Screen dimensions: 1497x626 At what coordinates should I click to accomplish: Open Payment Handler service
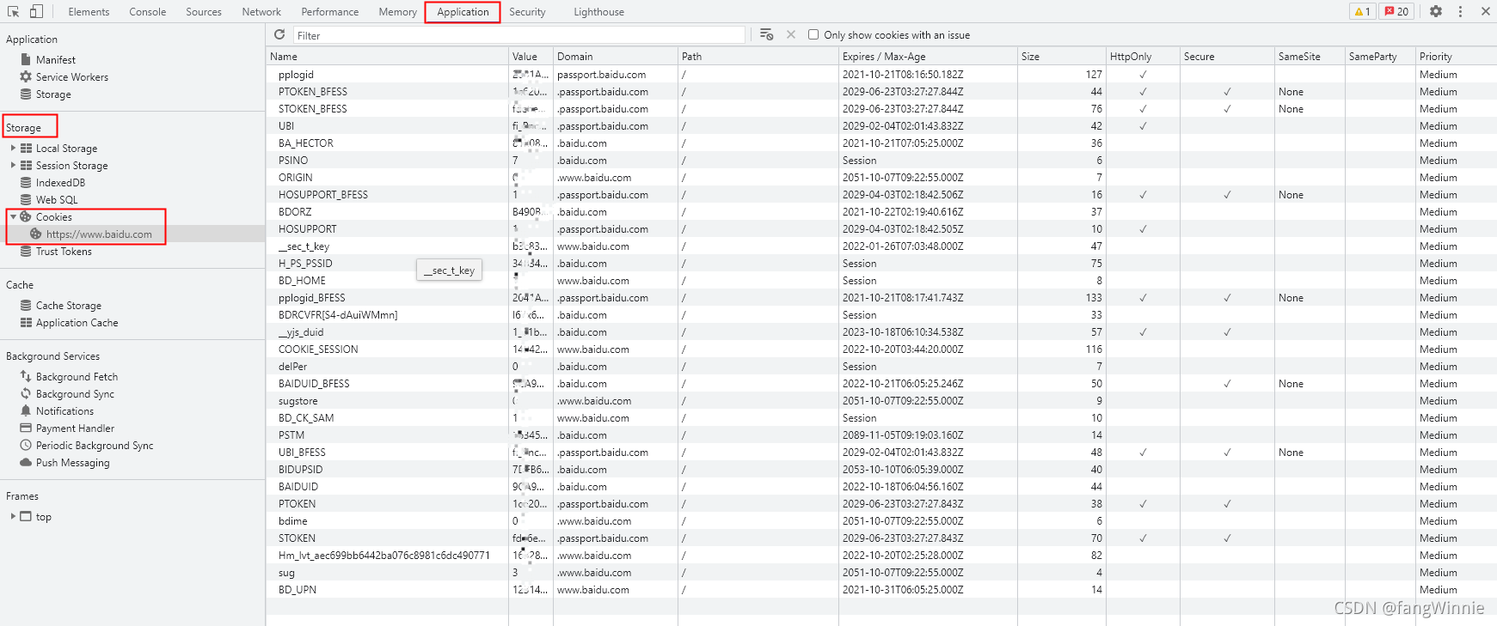[75, 428]
